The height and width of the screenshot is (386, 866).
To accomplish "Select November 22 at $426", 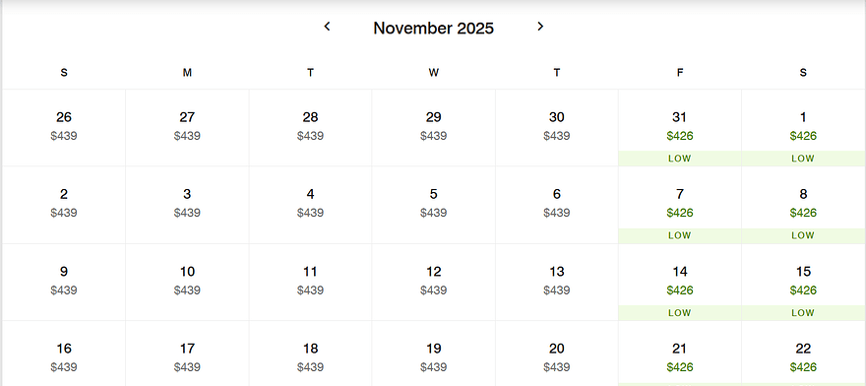I will coord(803,354).
